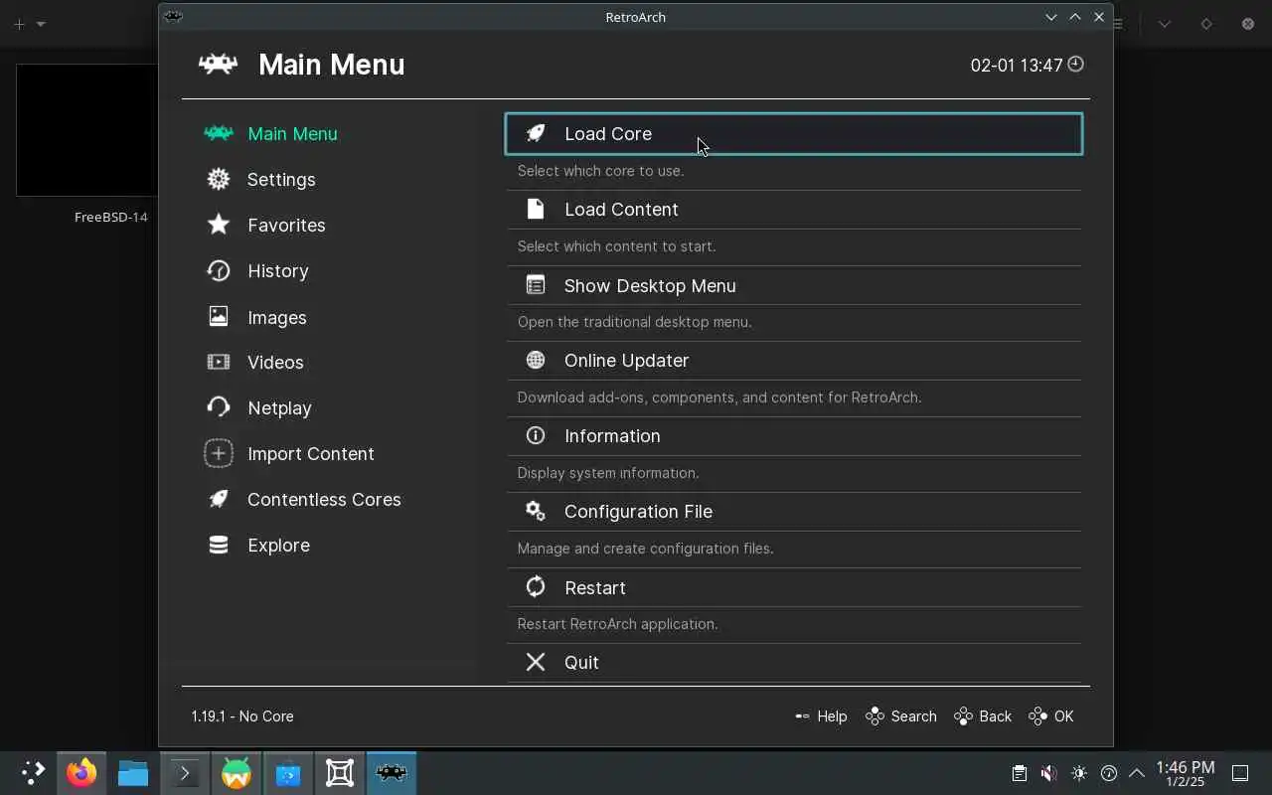Click the clock icon beside History
Viewport: 1272px width, 795px height.
(219, 270)
